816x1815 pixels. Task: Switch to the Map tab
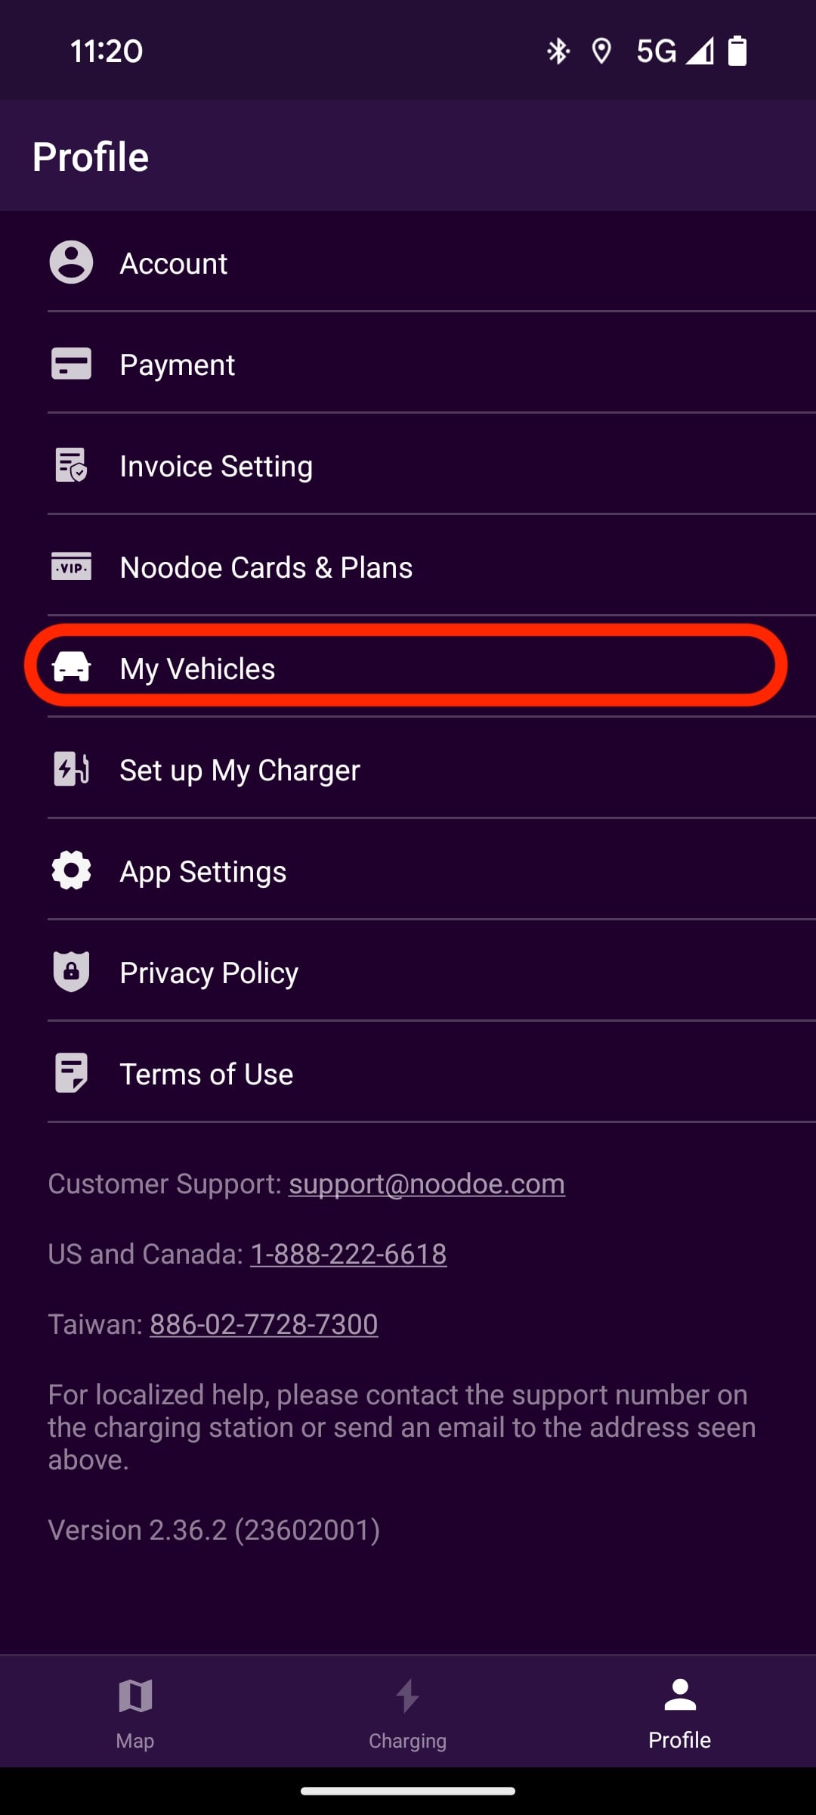click(x=135, y=1711)
